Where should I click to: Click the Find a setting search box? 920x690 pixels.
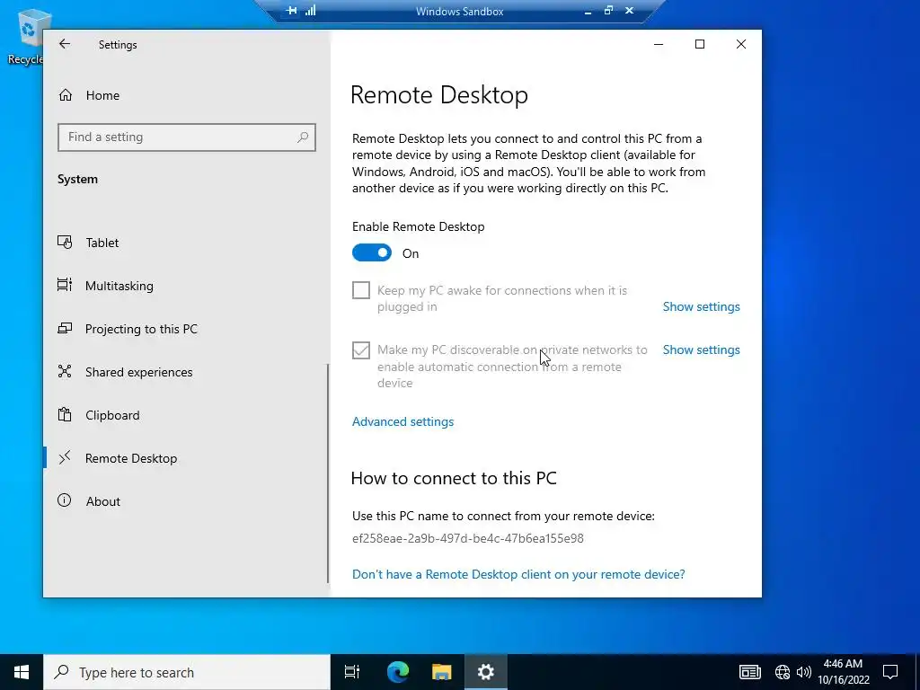click(187, 137)
